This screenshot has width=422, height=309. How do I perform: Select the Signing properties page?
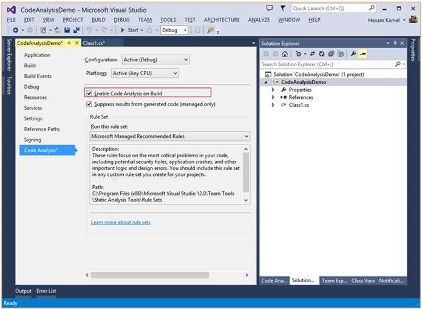pyautogui.click(x=33, y=140)
